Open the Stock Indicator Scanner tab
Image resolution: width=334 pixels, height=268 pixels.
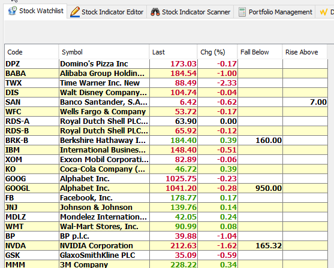pos(190,12)
